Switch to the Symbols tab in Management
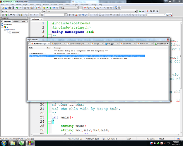The image size is (183, 146). (16, 21)
